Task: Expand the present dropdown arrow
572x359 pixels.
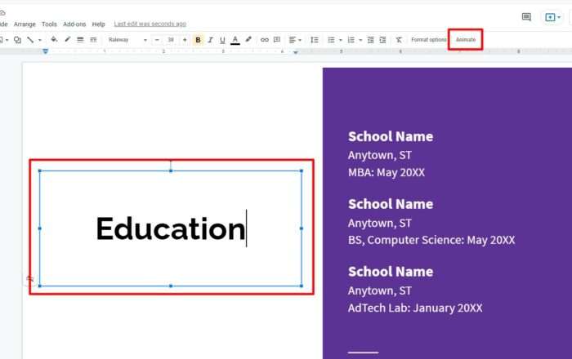Action: 559,17
